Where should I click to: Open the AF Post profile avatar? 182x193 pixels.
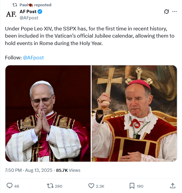click(11, 14)
